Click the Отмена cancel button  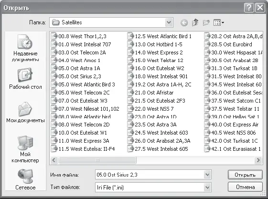click(x=245, y=187)
